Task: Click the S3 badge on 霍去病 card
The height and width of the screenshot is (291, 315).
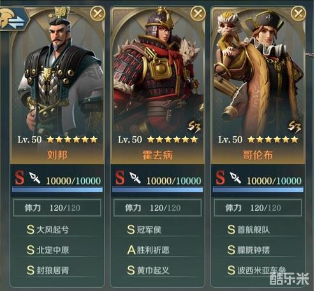Action: [194, 127]
